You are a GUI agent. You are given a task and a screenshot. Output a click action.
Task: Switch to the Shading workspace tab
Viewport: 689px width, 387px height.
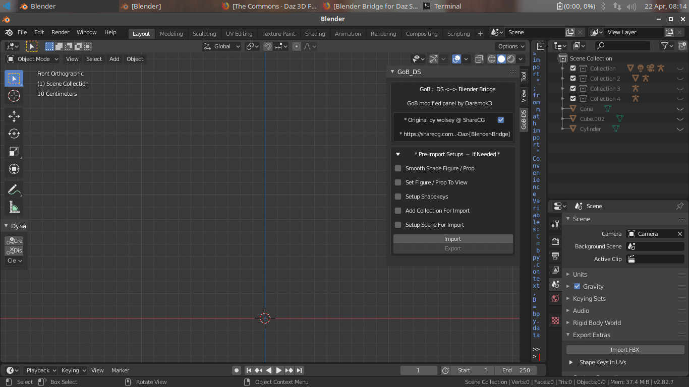pyautogui.click(x=315, y=34)
